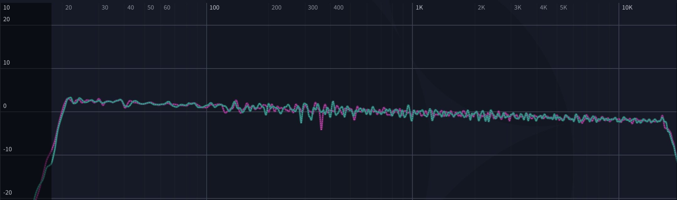
Task: Select the 100 Hz frequency label
Action: click(x=214, y=8)
